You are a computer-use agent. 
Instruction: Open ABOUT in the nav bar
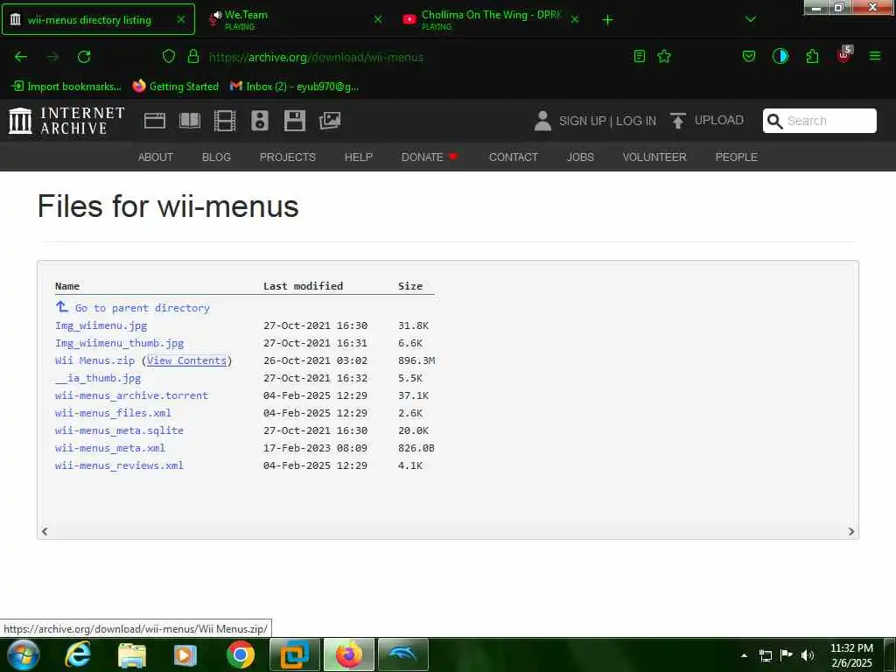[x=156, y=157]
